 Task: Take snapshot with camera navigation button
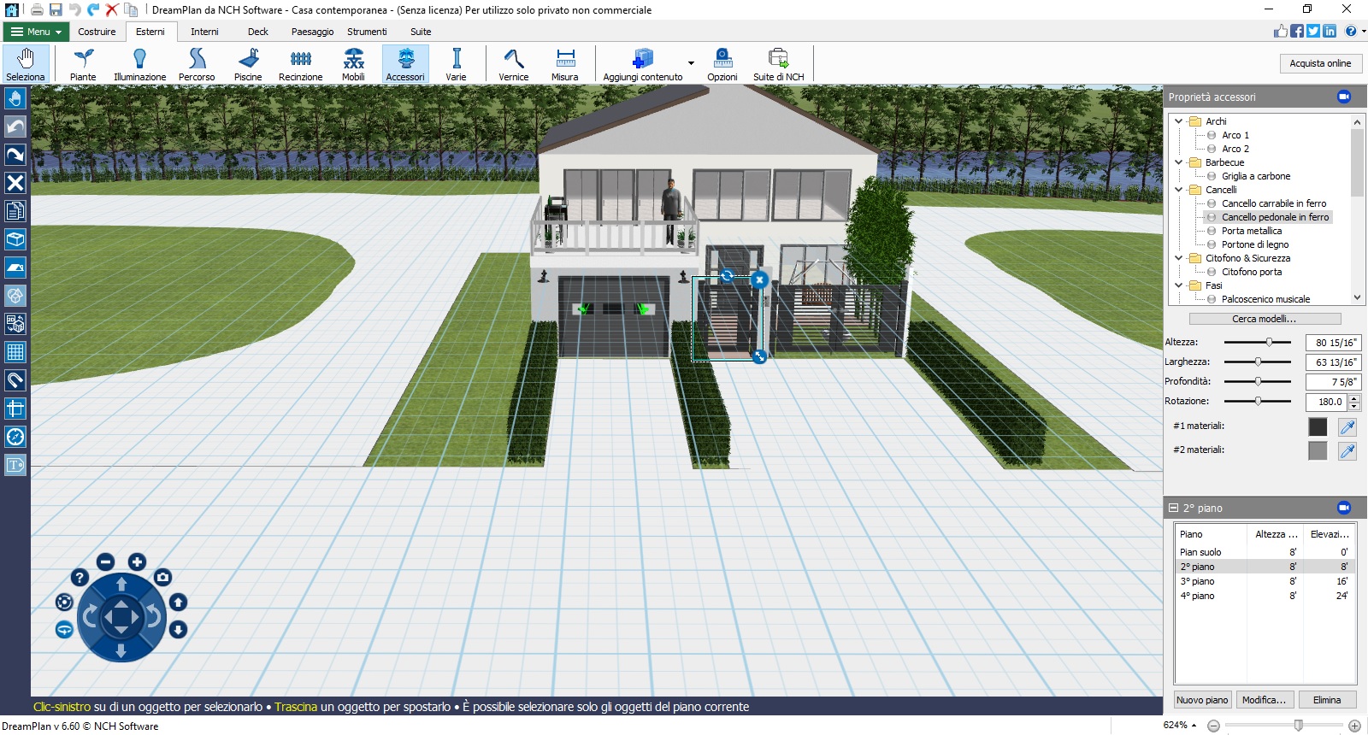pos(163,577)
